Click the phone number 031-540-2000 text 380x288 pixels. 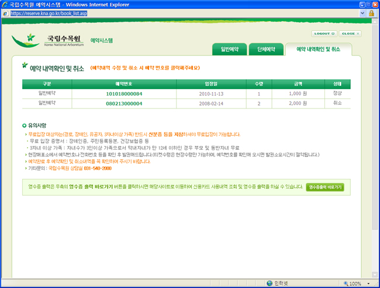point(98,168)
